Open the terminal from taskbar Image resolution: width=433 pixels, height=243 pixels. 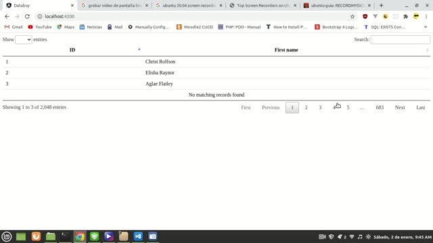pyautogui.click(x=66, y=236)
